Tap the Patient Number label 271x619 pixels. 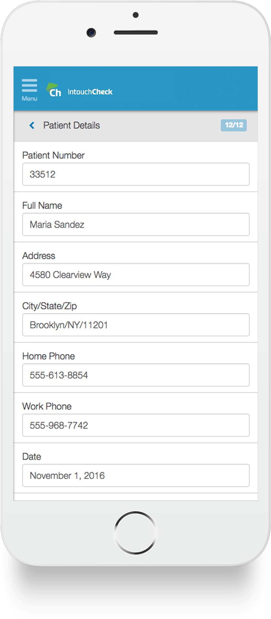53,155
